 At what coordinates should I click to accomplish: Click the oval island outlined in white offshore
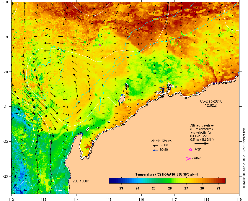(x=121, y=100)
